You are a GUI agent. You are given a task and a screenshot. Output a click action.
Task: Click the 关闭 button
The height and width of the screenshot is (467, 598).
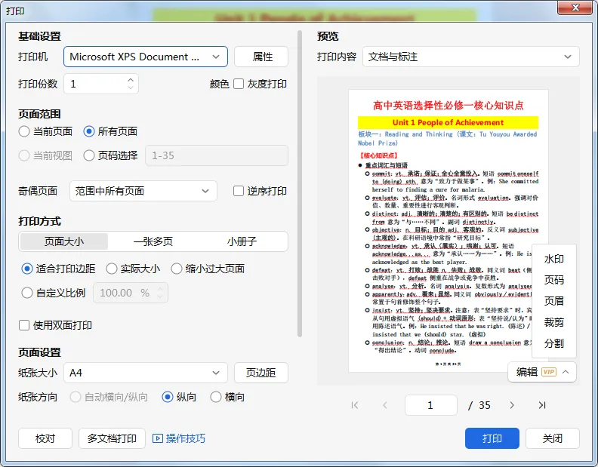[x=553, y=438]
